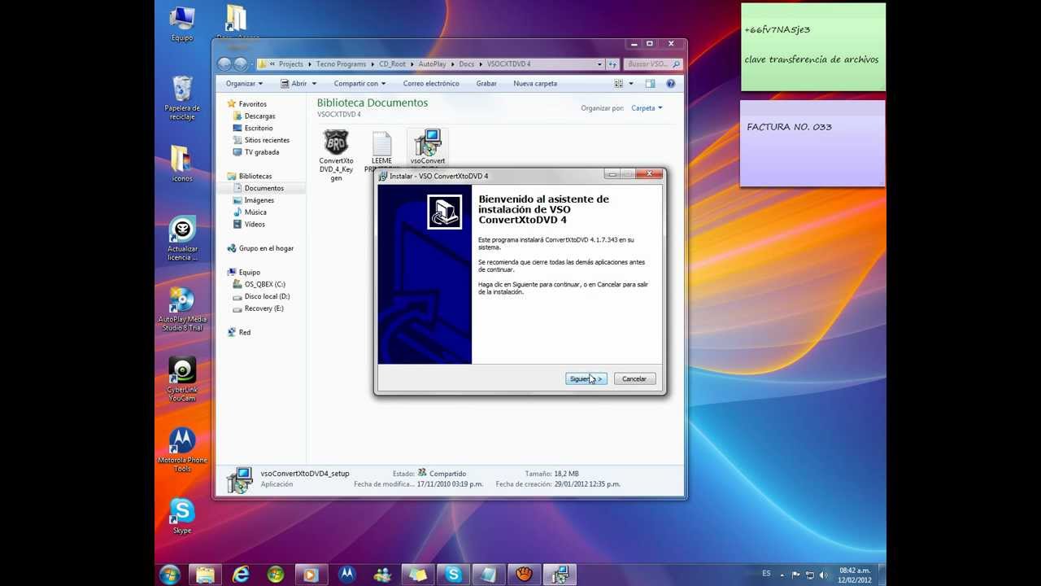Click the green sticky note
Viewport: 1041px width, 586px height.
click(812, 47)
